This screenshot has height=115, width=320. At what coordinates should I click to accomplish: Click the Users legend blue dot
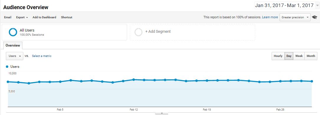7,67
